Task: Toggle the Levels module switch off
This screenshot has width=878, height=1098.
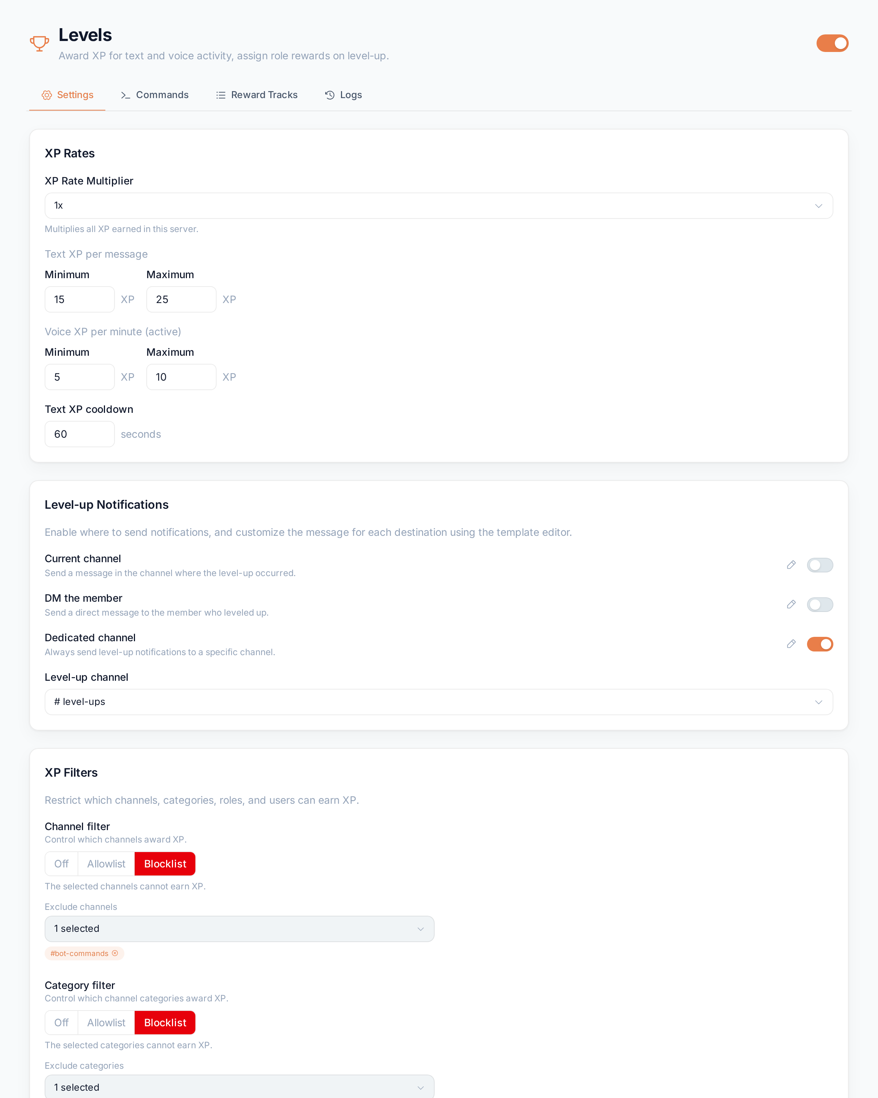Action: pos(832,43)
